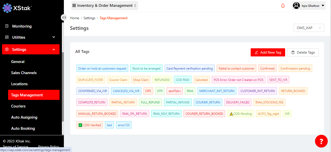The width and height of the screenshot is (331, 152).
Task: Go to Auto Assigning settings
Action: pyautogui.click(x=24, y=117)
